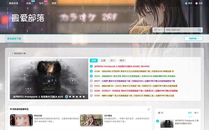Select the 主题 tab
The width and height of the screenshot is (209, 130).
103,60
